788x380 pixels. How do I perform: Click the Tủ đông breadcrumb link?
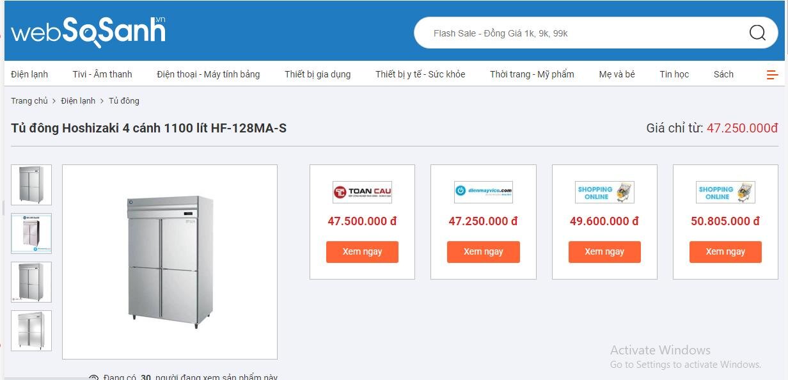point(124,100)
